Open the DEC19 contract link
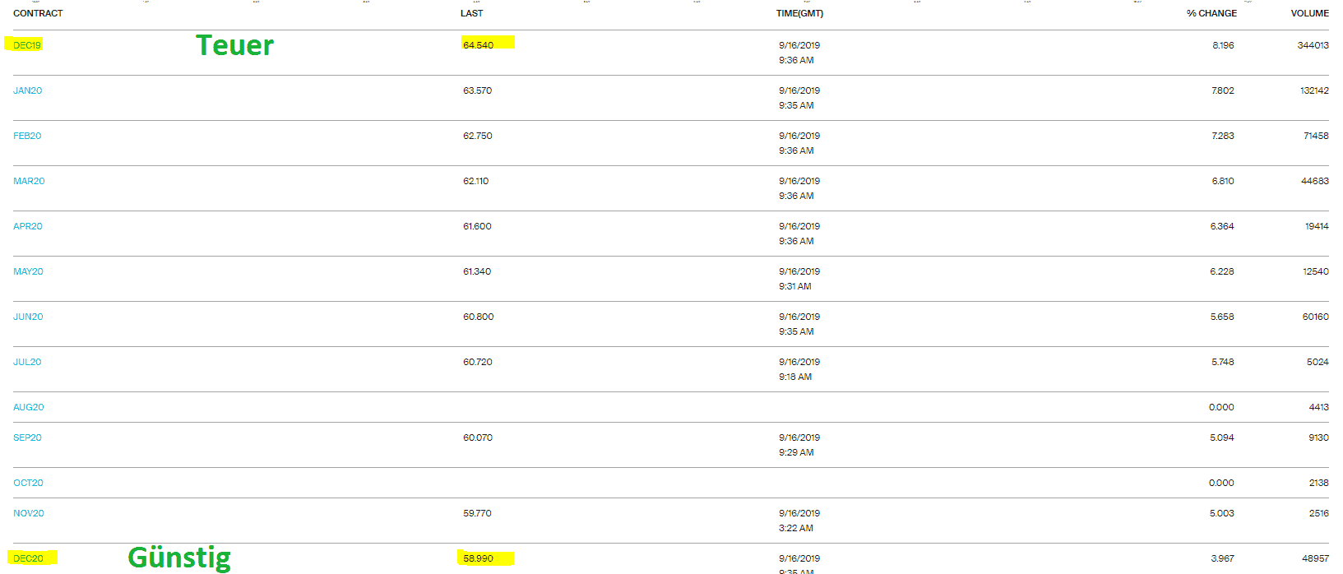The width and height of the screenshot is (1343, 574). coord(27,45)
